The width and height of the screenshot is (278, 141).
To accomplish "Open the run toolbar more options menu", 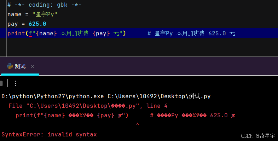I will pyautogui.click(x=16, y=83).
